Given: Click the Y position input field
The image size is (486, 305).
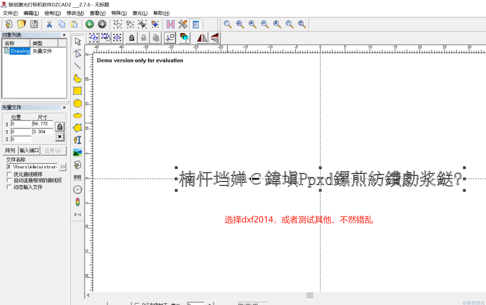Looking at the screenshot, I should (x=21, y=132).
